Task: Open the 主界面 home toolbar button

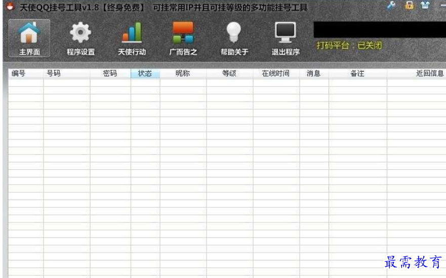Action: click(29, 38)
